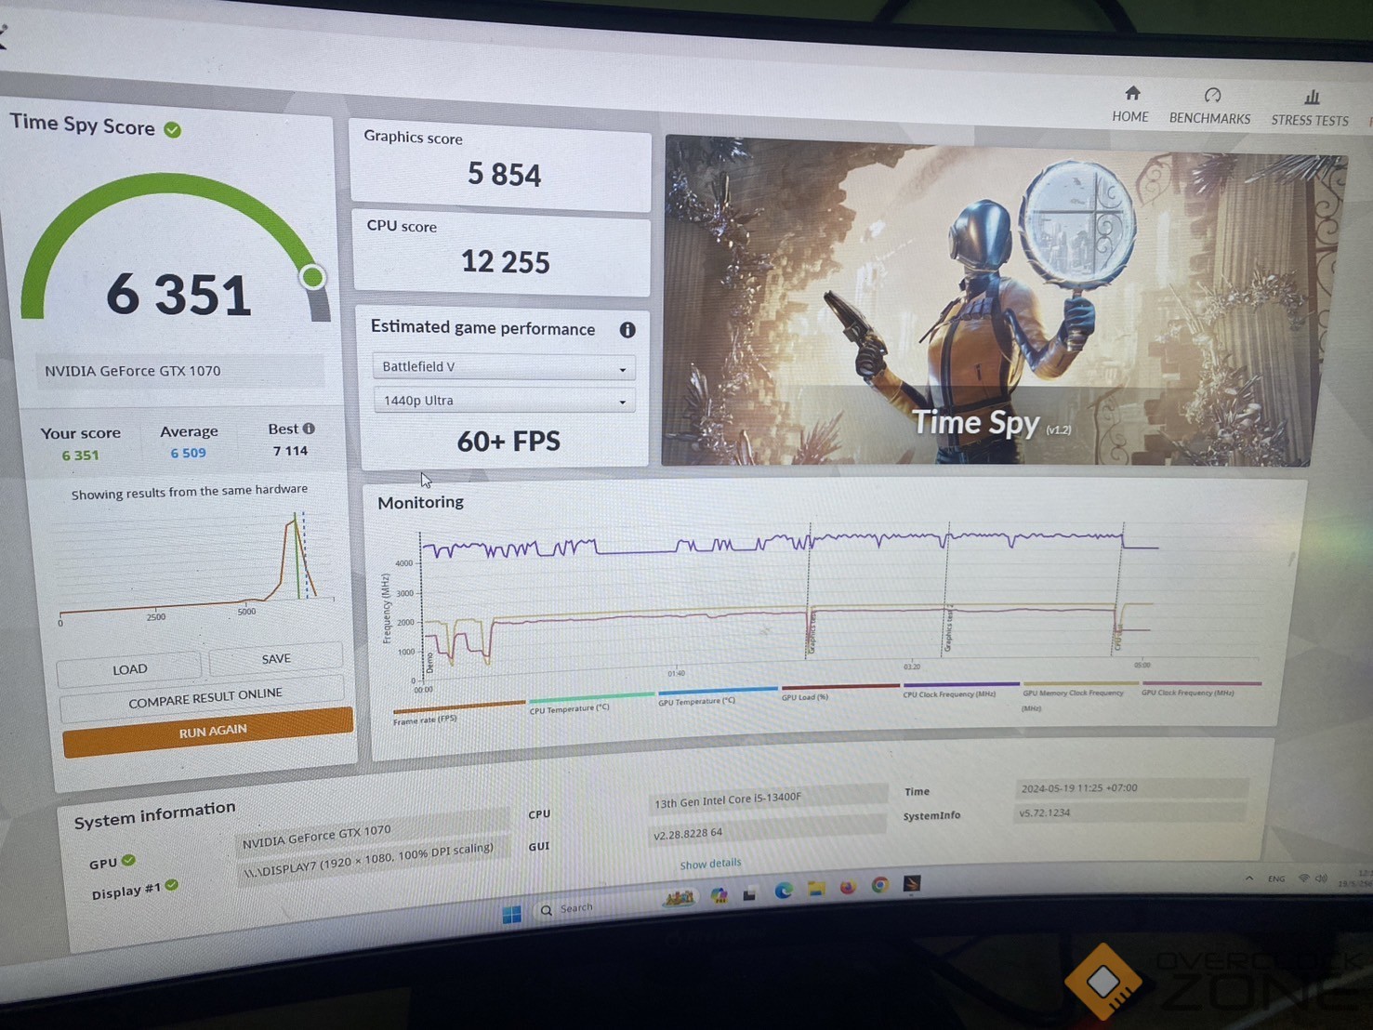Open the Copilot icon in the taskbar
Image resolution: width=1373 pixels, height=1030 pixels.
(x=719, y=896)
